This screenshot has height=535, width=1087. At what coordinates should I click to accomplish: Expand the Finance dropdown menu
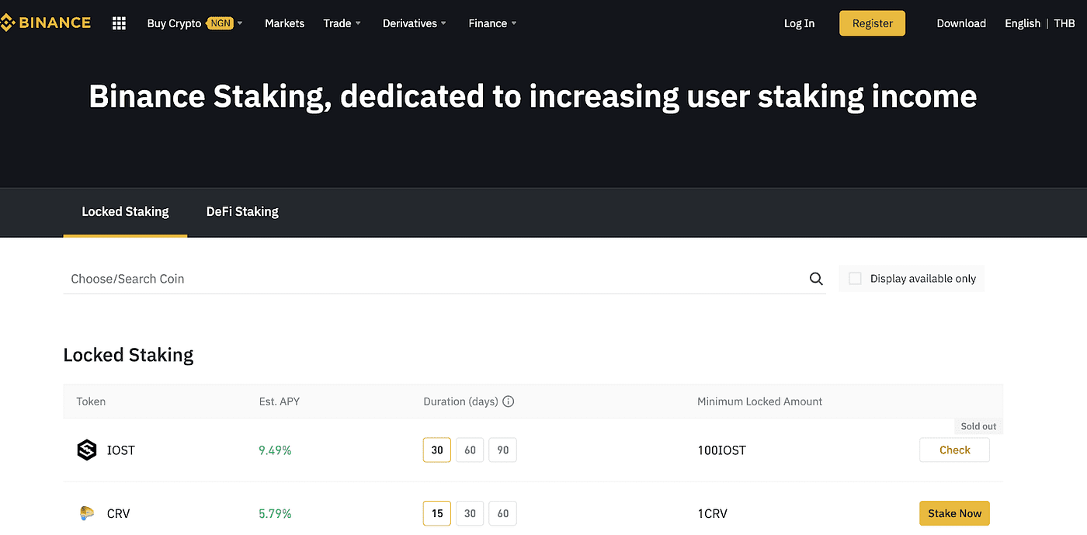(492, 23)
